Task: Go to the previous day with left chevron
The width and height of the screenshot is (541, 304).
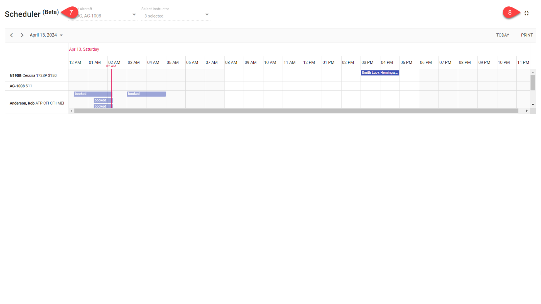Action: tap(11, 35)
